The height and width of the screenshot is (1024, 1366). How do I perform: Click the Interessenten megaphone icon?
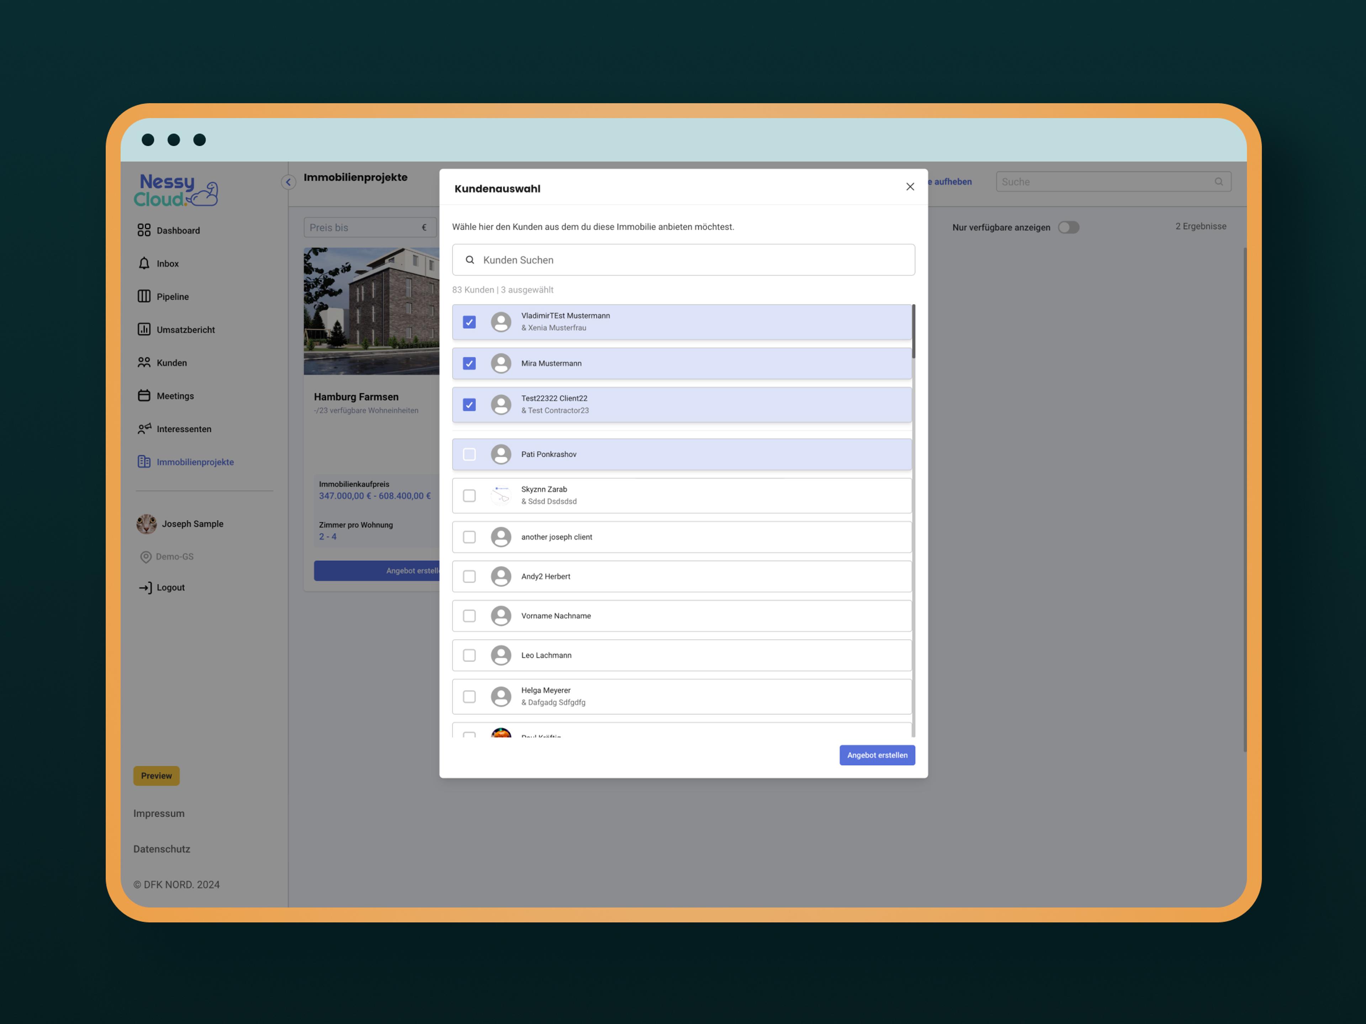click(x=144, y=429)
